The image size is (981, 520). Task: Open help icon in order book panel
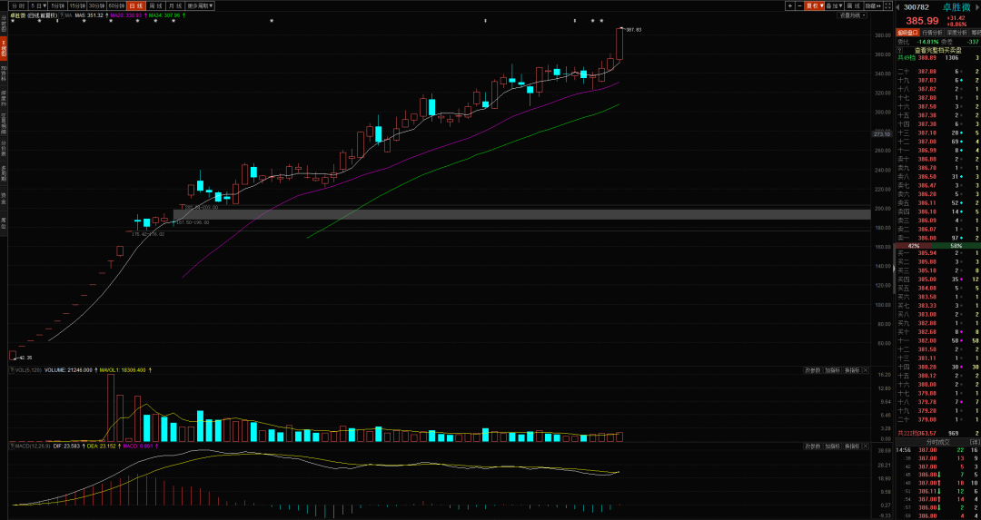point(899,50)
